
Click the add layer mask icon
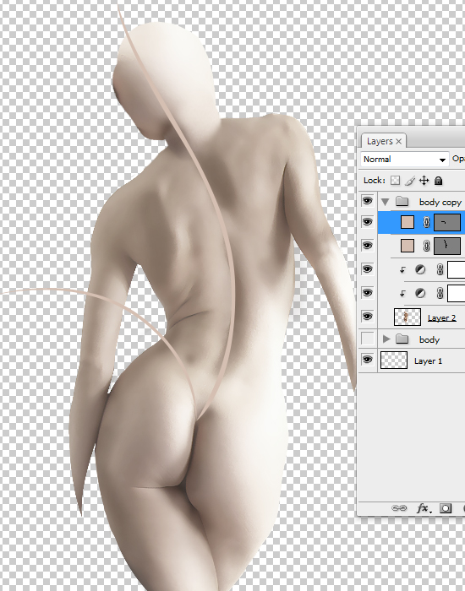tap(446, 508)
